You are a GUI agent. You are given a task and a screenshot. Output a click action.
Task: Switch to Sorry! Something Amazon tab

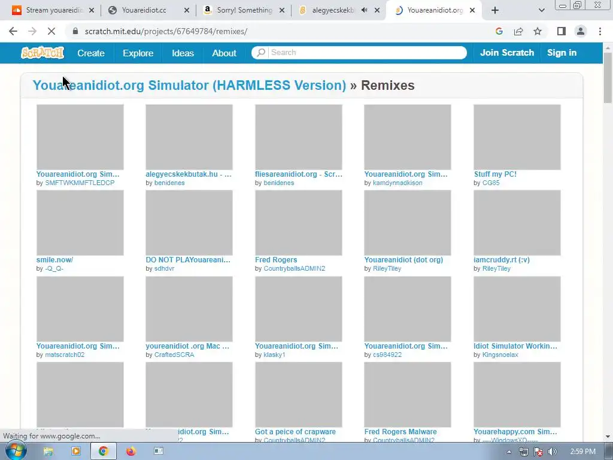pos(244,10)
